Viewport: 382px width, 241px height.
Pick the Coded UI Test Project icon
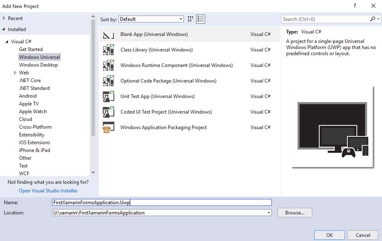pyautogui.click(x=108, y=112)
